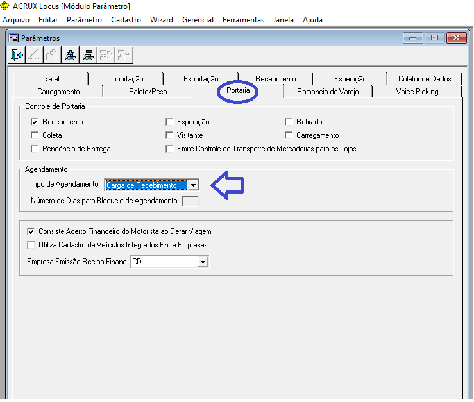This screenshot has width=474, height=402.
Task: Switch to the Recebimento tab
Action: pos(275,79)
